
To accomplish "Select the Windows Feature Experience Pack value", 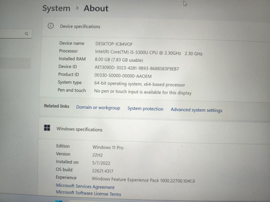I will coord(143,180).
